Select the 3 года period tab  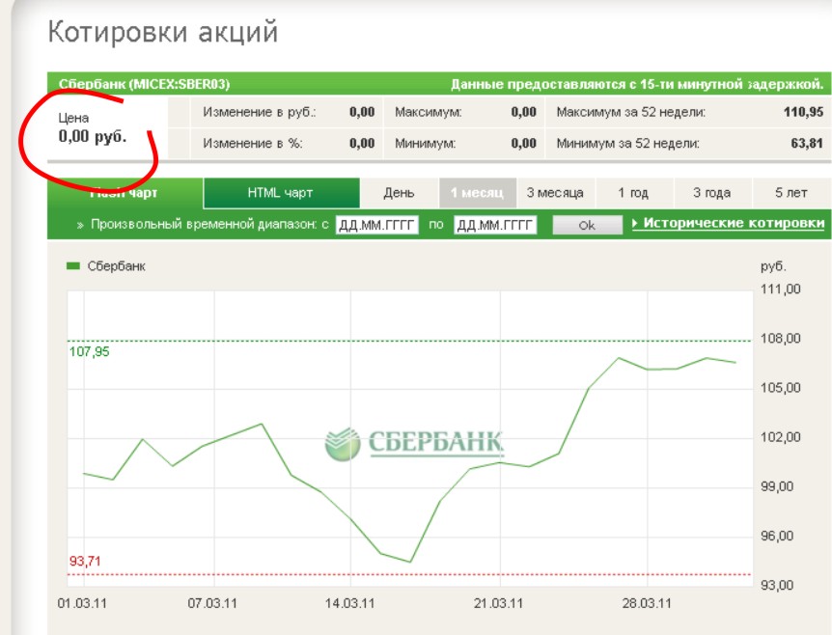[712, 193]
